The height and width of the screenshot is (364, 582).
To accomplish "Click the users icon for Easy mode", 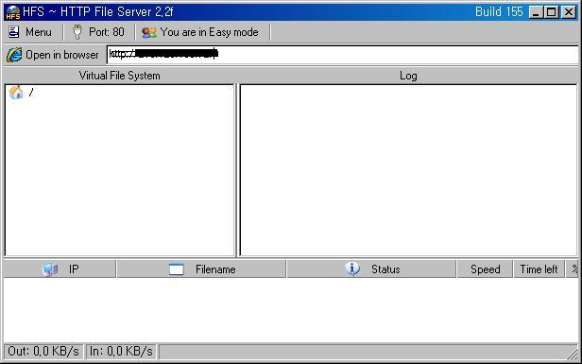I will pos(149,32).
